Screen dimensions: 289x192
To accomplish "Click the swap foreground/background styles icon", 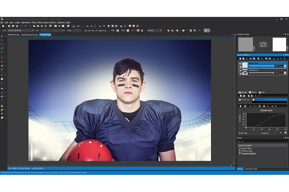I will click(x=263, y=44).
